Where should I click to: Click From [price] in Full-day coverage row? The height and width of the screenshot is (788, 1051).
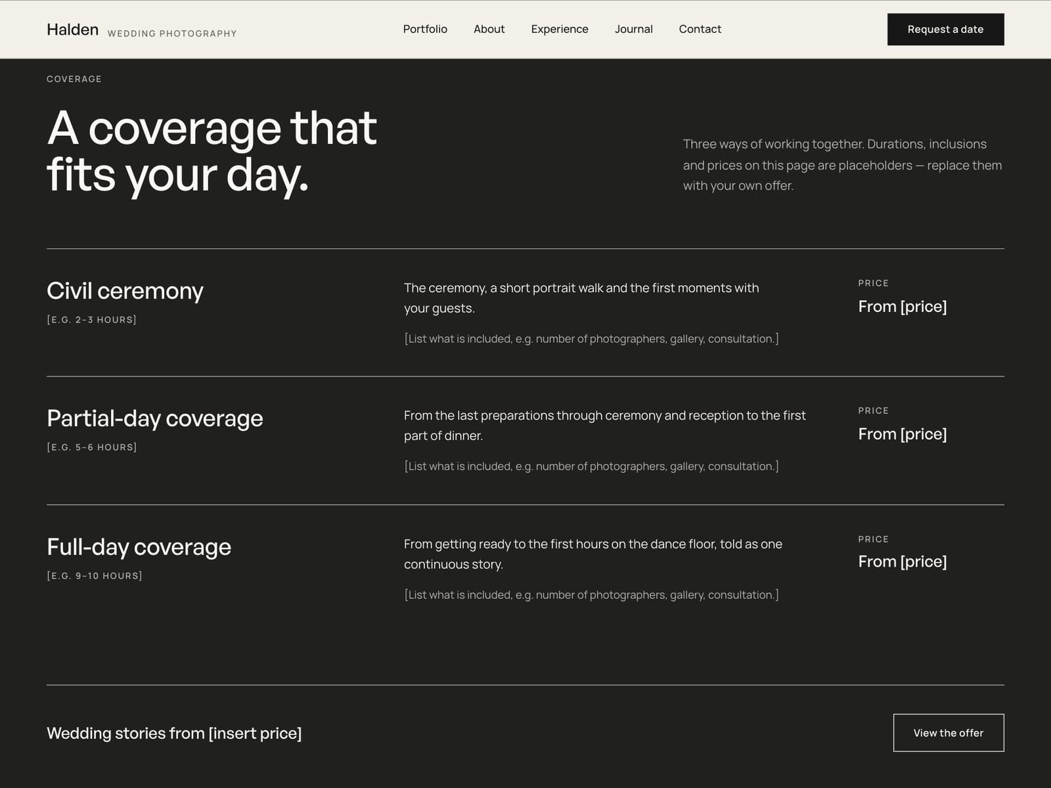tap(903, 561)
